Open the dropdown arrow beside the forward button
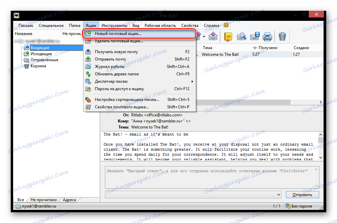The width and height of the screenshot is (337, 223). (204, 37)
